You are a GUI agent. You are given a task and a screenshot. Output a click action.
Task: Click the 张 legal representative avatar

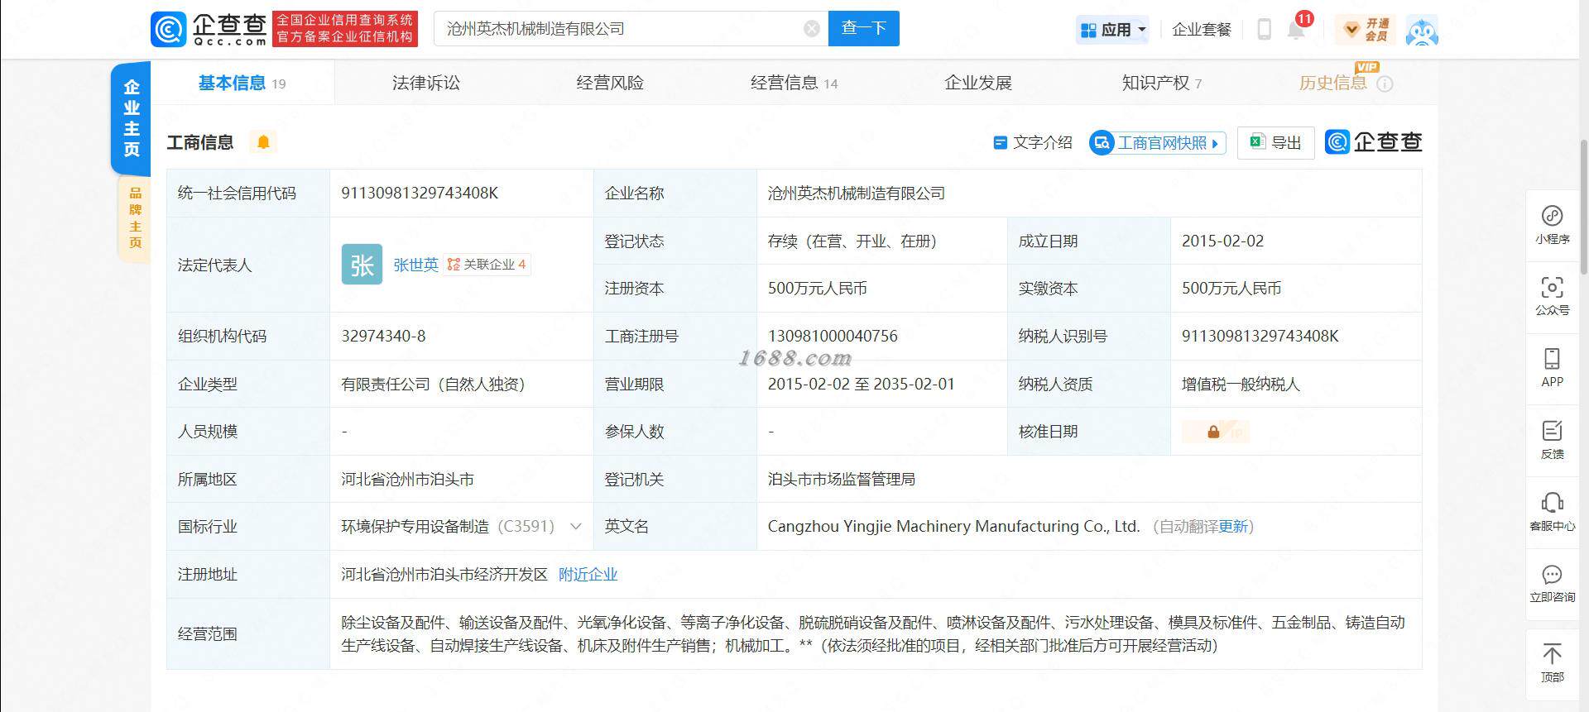362,264
